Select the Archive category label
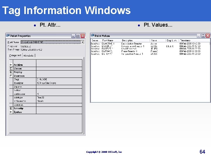This screenshot has width=211, height=158. pyautogui.click(x=18, y=65)
